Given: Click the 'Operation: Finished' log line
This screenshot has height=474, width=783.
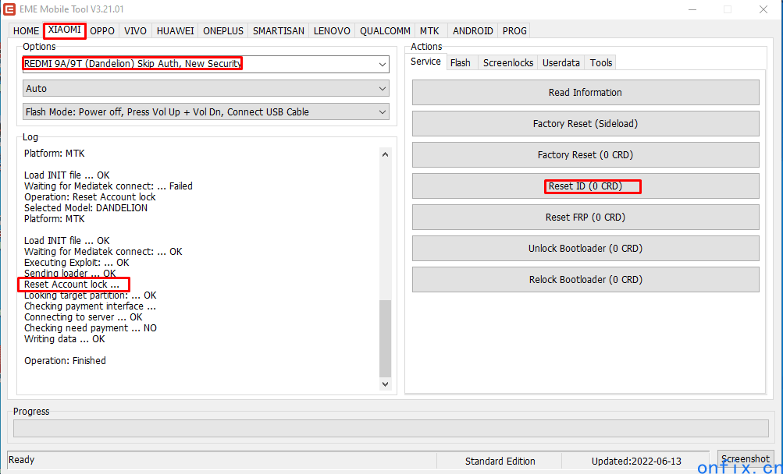Looking at the screenshot, I should click(x=65, y=361).
